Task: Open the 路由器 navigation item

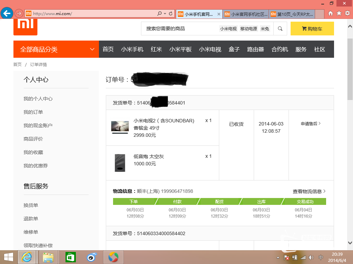Action: click(255, 49)
